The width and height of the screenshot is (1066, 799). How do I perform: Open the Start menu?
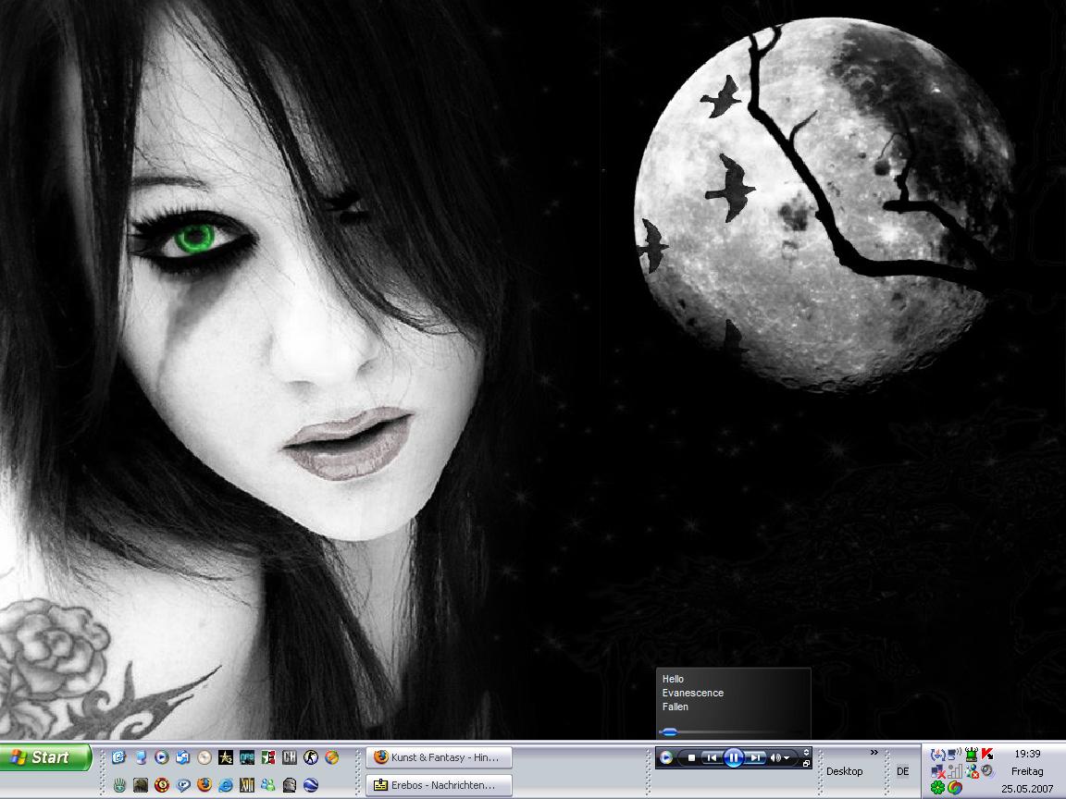click(45, 757)
